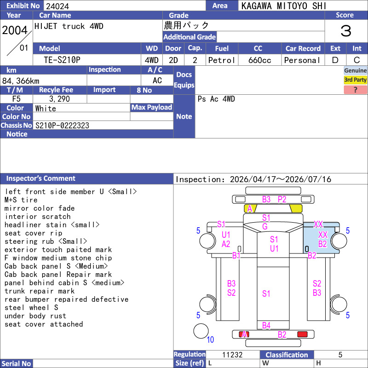368x368 pixels.
Task: Click the comment 'rear bumper repaired defective'
Action: click(66, 299)
